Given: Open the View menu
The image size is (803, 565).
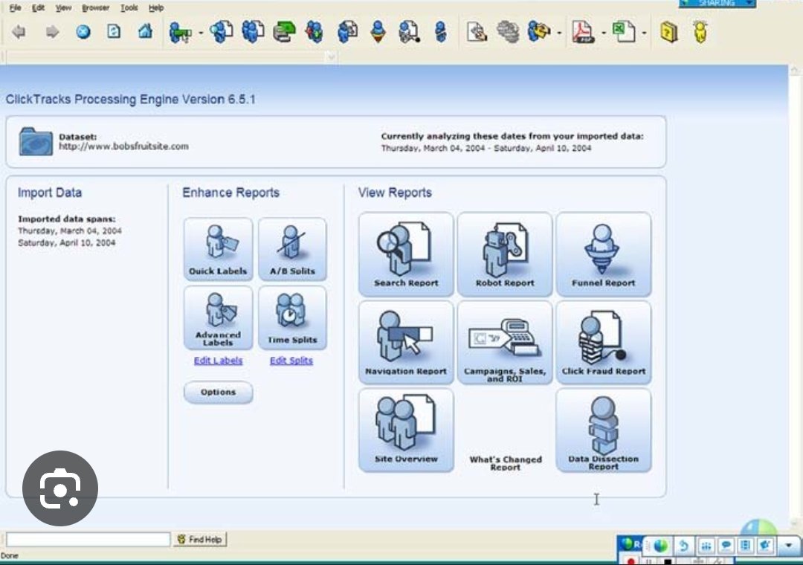Looking at the screenshot, I should 63,7.
